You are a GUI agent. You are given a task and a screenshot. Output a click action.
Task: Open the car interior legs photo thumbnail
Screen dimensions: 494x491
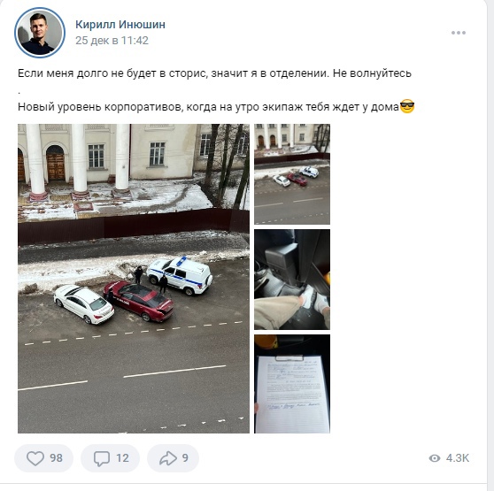tap(292, 280)
